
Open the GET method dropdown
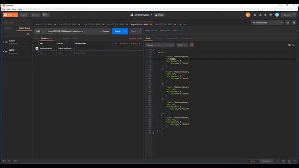pos(40,31)
